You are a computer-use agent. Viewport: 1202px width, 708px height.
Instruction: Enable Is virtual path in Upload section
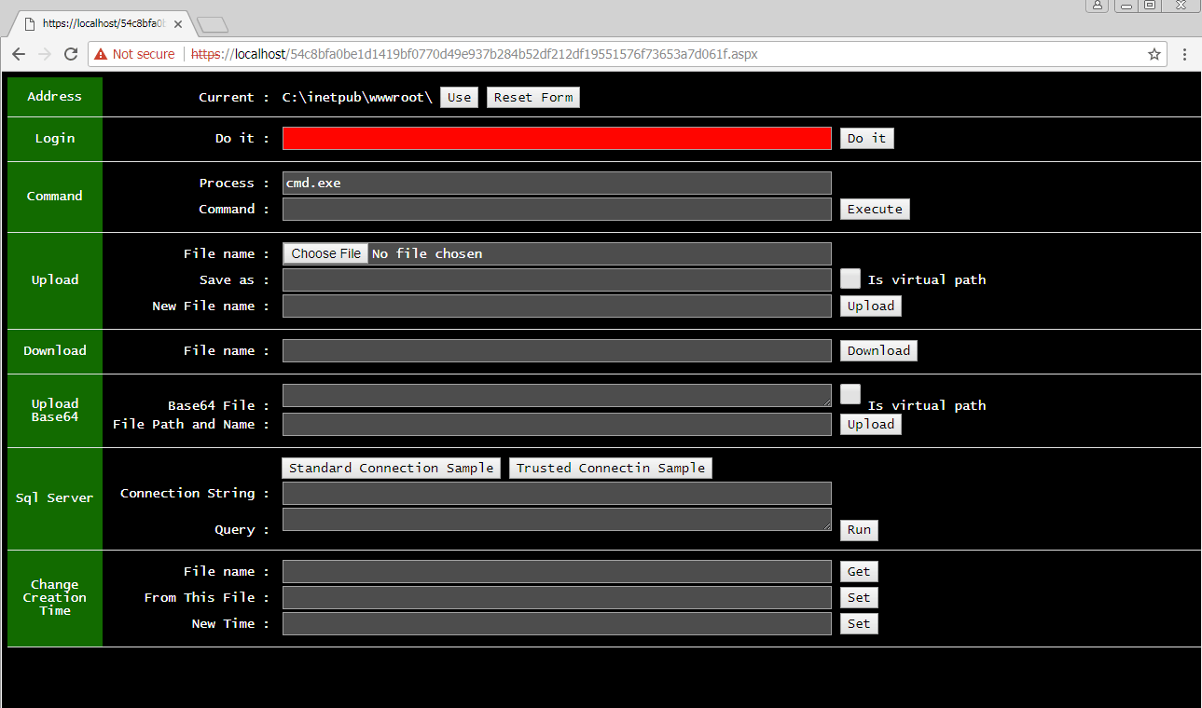point(850,279)
